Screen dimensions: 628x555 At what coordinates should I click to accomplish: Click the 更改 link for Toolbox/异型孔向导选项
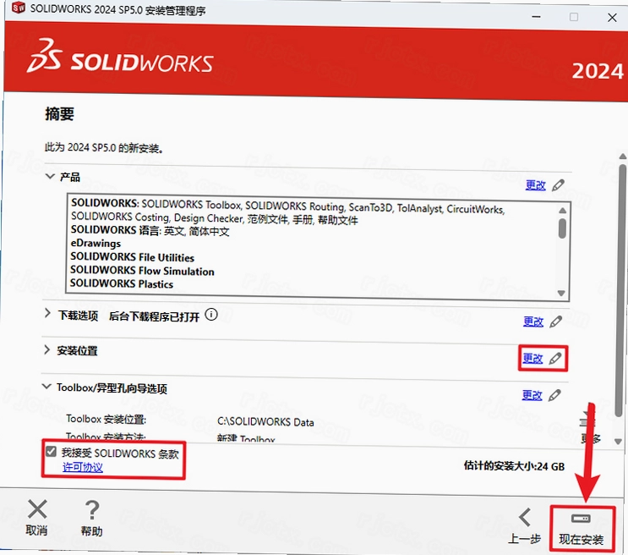532,395
